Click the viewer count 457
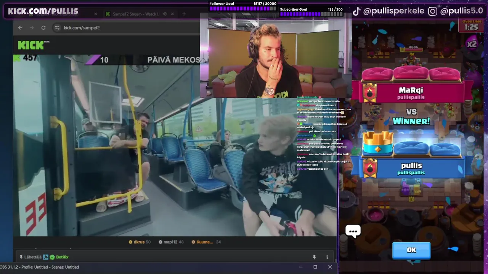The image size is (488, 274). pyautogui.click(x=30, y=58)
